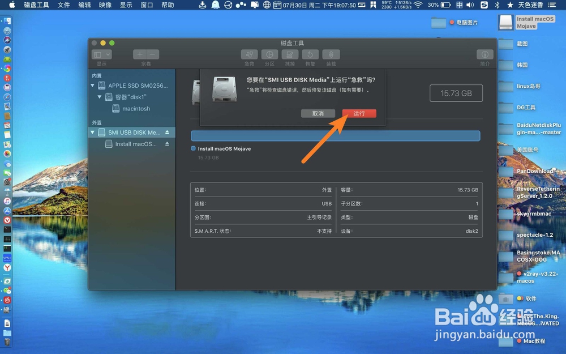566x354 pixels.
Task: Select APPLE SSD SM0256 in sidebar
Action: (x=132, y=86)
